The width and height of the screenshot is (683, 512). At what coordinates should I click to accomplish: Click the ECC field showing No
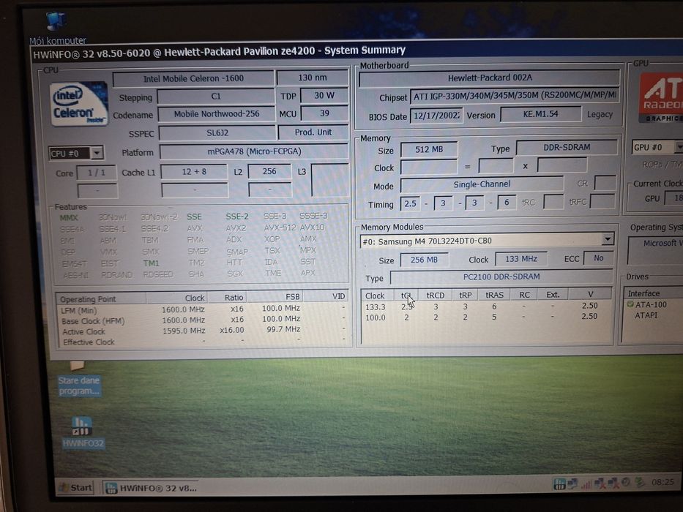[598, 257]
